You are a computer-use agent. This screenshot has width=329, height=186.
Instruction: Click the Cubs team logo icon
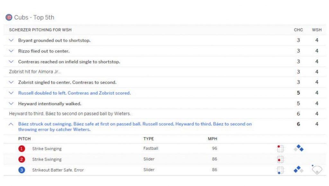click(x=9, y=17)
